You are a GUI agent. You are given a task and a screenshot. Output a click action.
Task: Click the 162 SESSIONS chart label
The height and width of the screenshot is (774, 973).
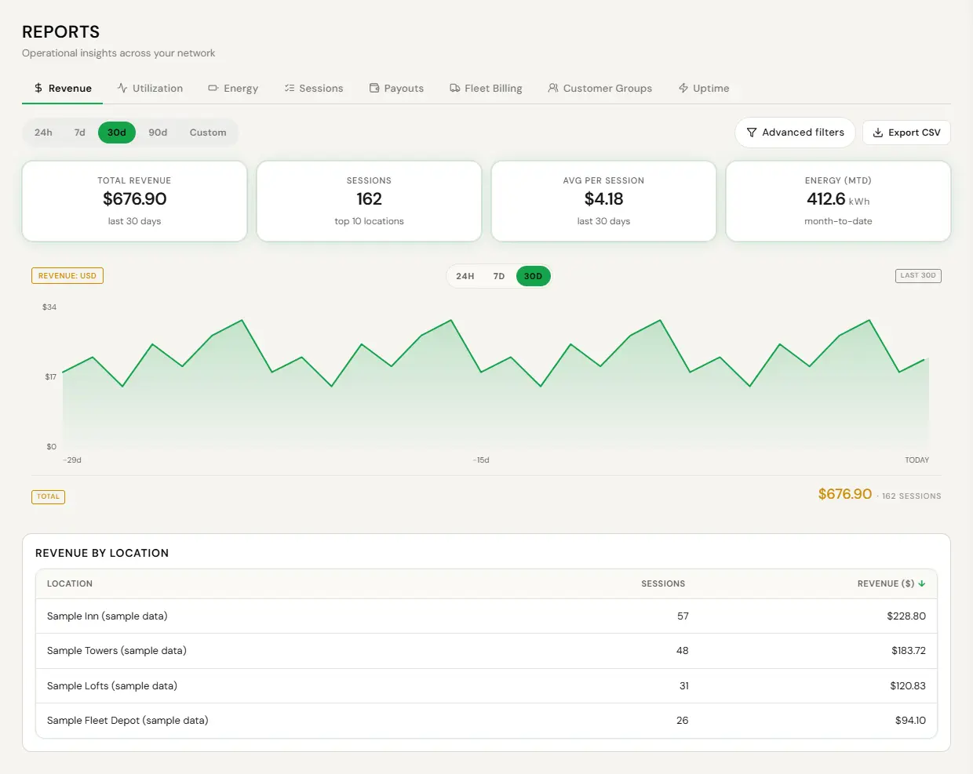point(911,496)
